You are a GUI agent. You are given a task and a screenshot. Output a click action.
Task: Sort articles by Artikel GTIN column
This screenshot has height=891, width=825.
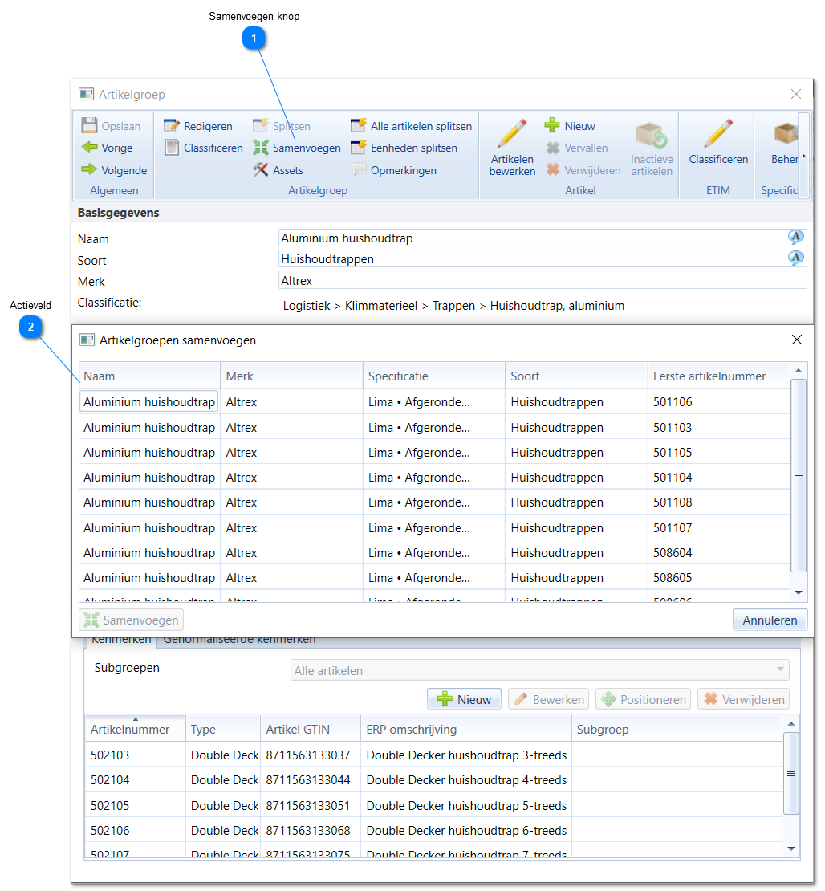click(311, 729)
